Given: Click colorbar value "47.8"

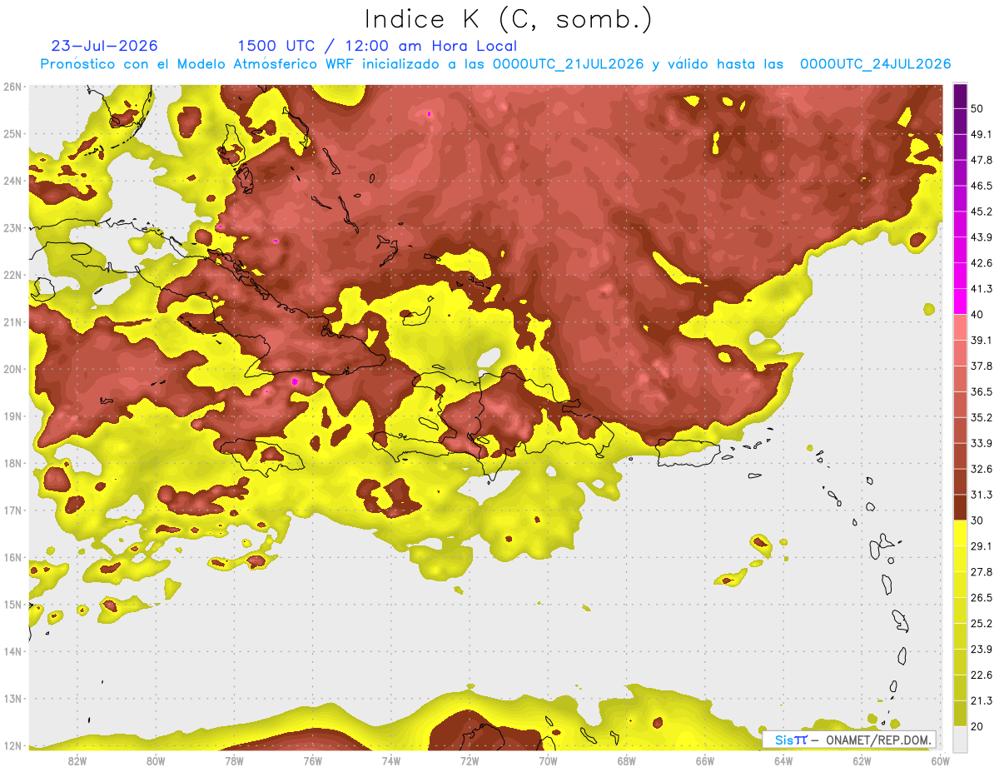Looking at the screenshot, I should pos(981,159).
